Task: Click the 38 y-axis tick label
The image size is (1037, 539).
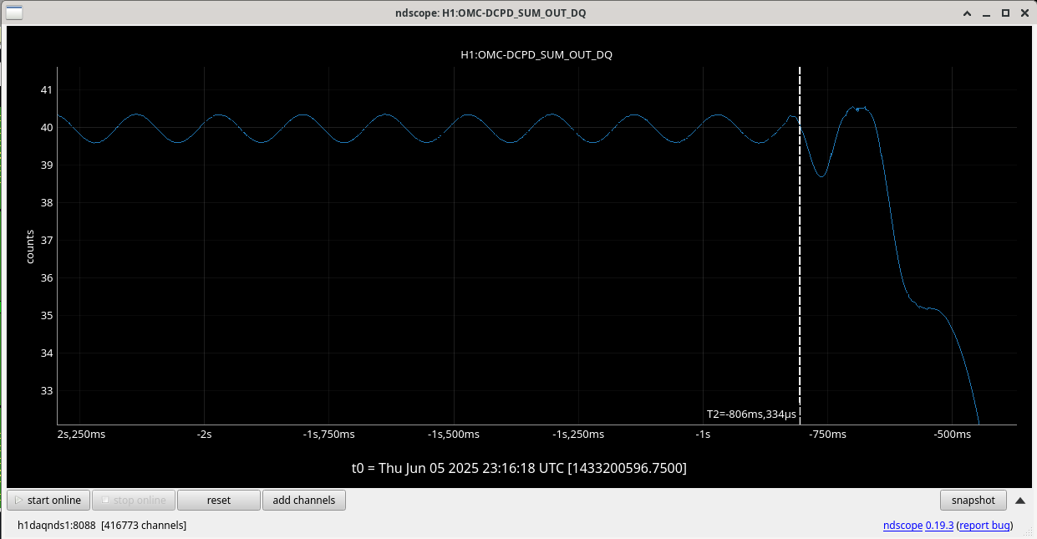Action: (47, 203)
